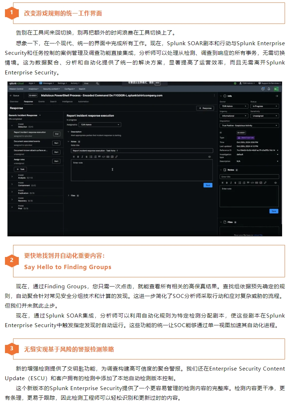286x404 pixels.
Task: Expand the Files section in task panel
Action: click(68, 195)
